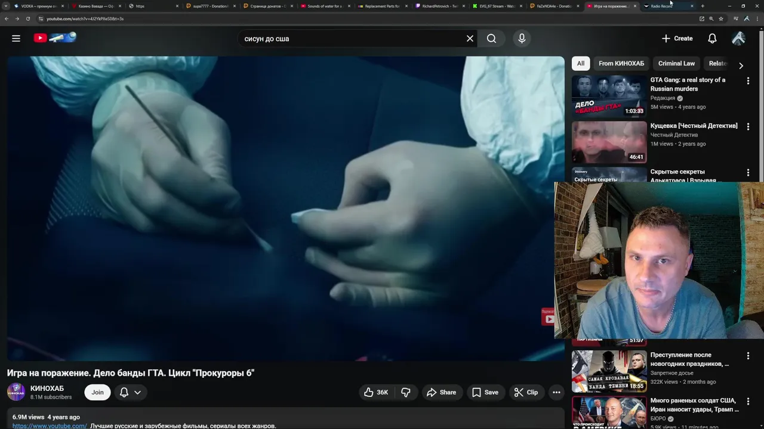This screenshot has height=429, width=764.
Task: Open YouTube notifications bell
Action: tap(712, 39)
